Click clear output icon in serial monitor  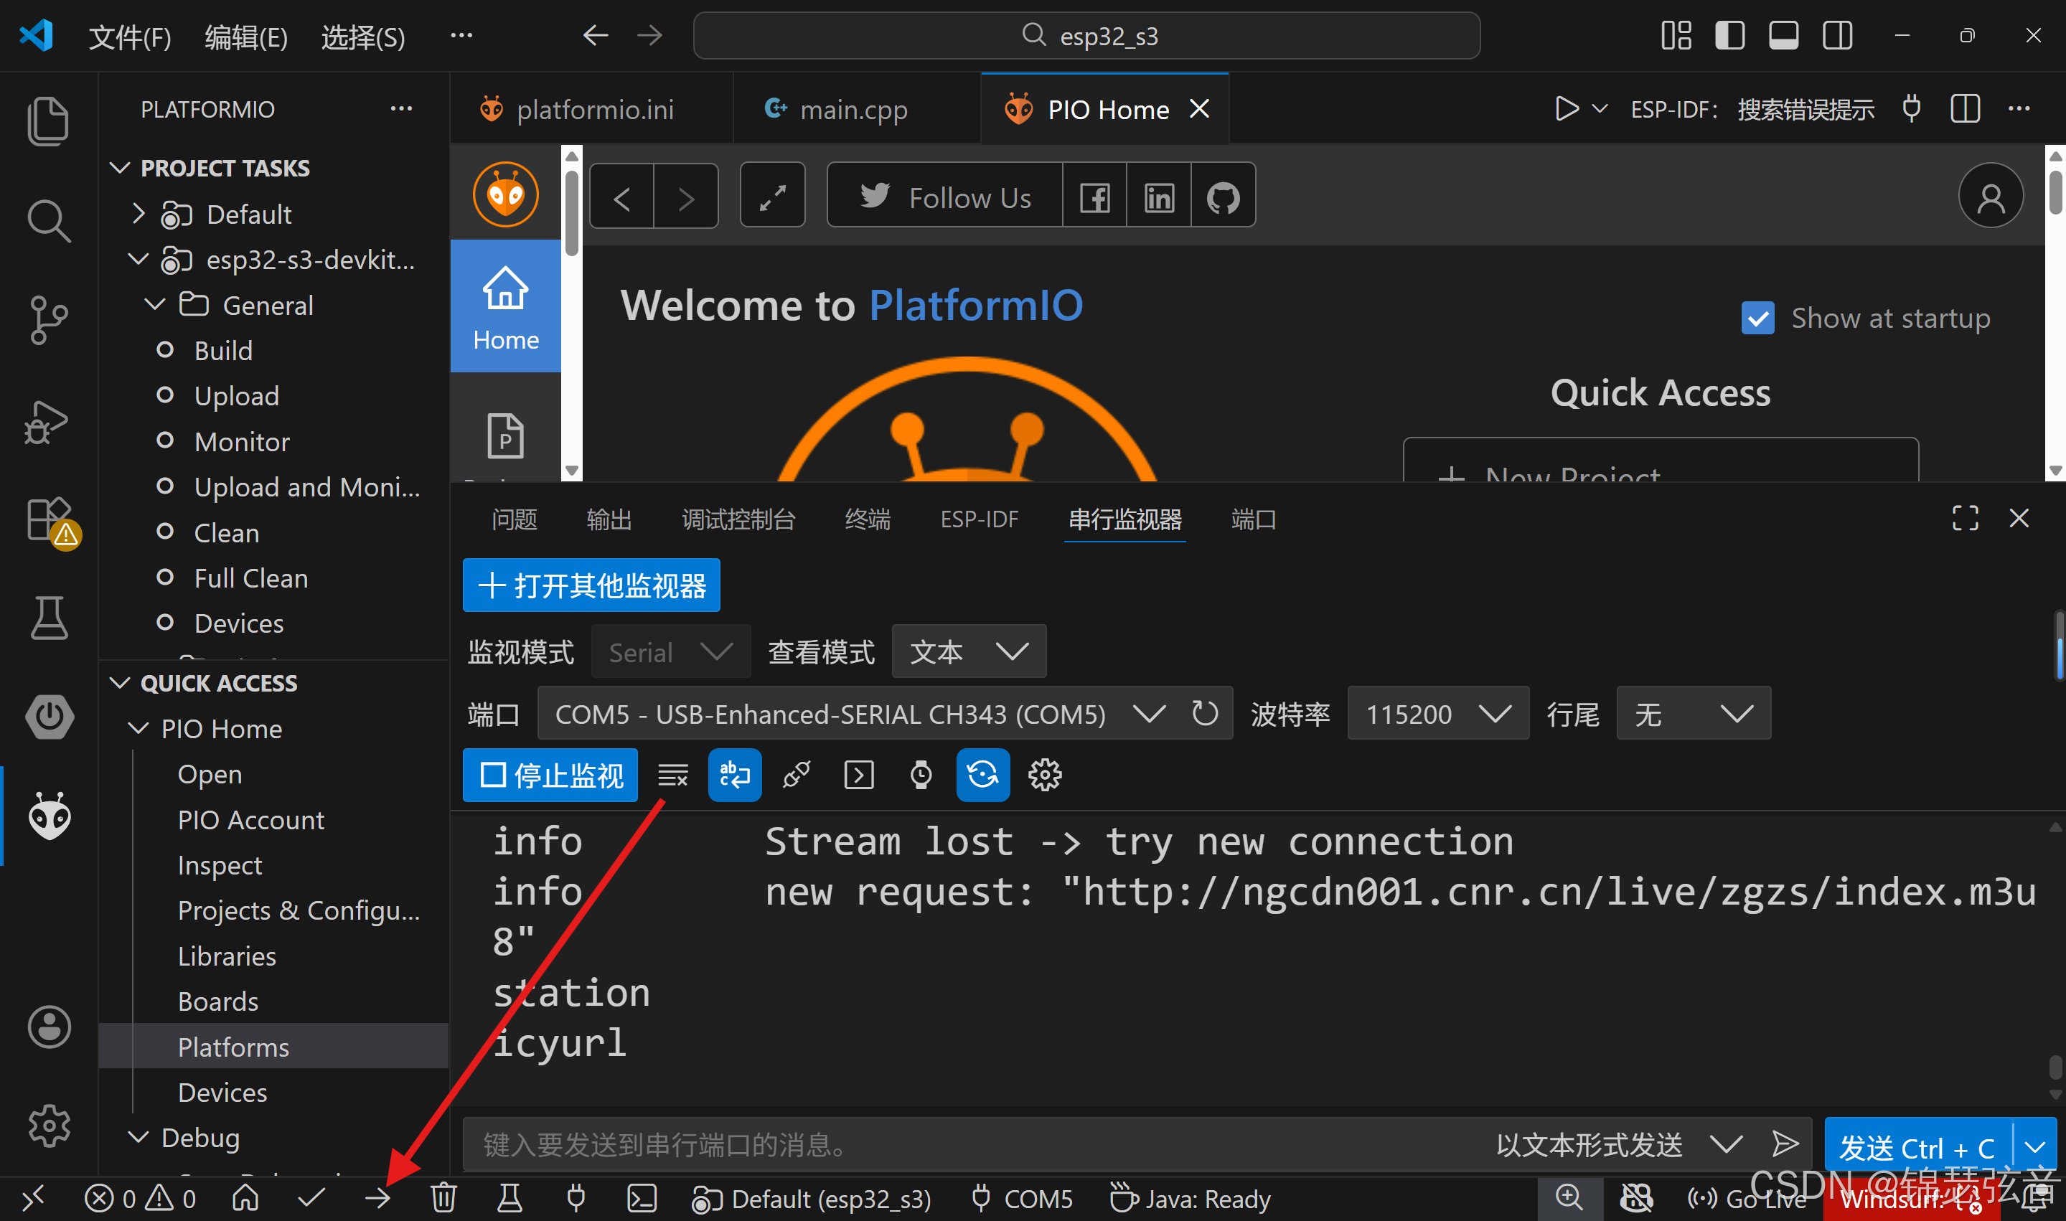(672, 775)
